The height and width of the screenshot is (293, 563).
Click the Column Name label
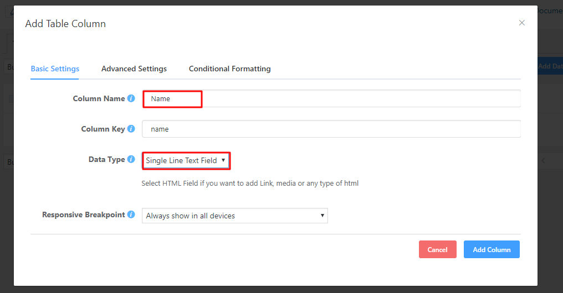(x=99, y=98)
